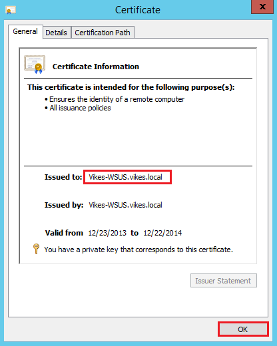Screen dimensions: 277x346
Task: Open the Details tab
Action: [x=57, y=33]
